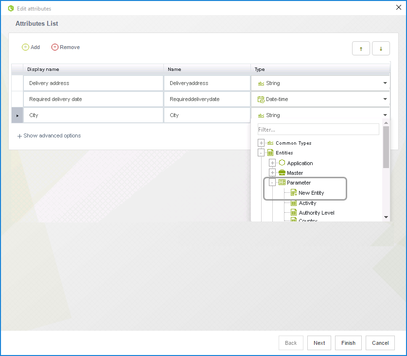Open Type dropdown for Delivery address
The width and height of the screenshot is (407, 356).
(x=385, y=83)
